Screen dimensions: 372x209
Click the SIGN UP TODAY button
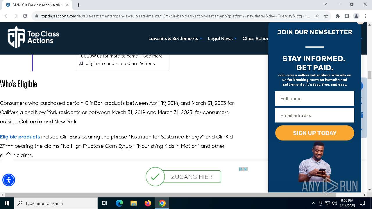point(315,133)
